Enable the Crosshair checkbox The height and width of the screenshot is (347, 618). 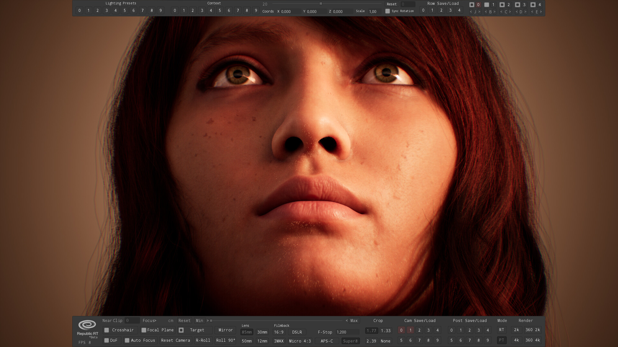point(107,330)
